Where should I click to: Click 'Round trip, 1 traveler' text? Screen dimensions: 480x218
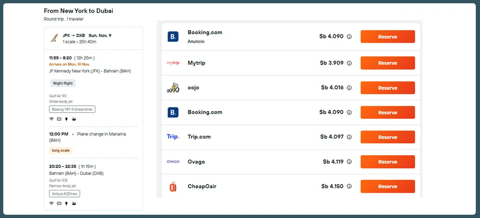pos(64,19)
